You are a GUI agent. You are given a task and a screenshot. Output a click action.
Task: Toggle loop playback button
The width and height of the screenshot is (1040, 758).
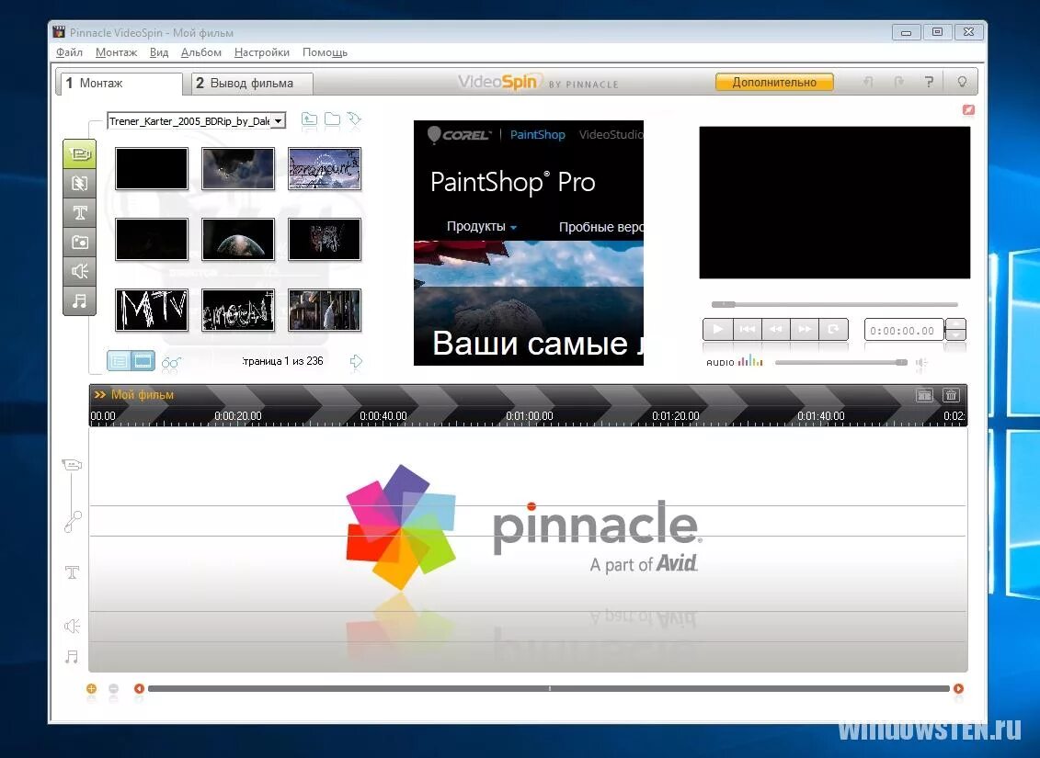click(x=833, y=329)
